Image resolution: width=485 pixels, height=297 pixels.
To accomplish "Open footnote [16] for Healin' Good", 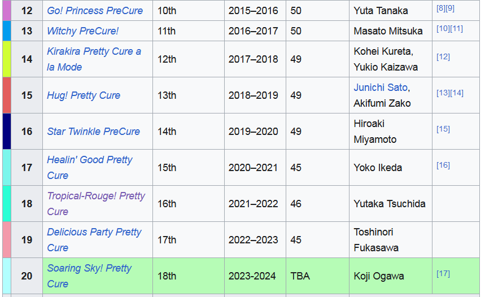I will pyautogui.click(x=443, y=165).
